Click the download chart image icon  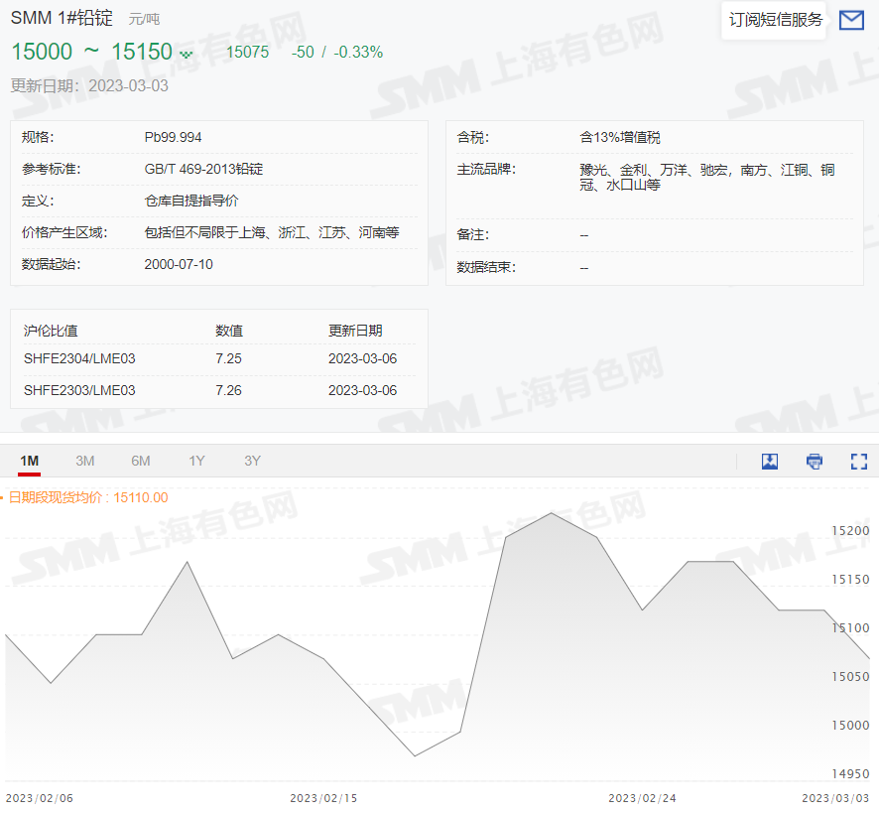(770, 461)
